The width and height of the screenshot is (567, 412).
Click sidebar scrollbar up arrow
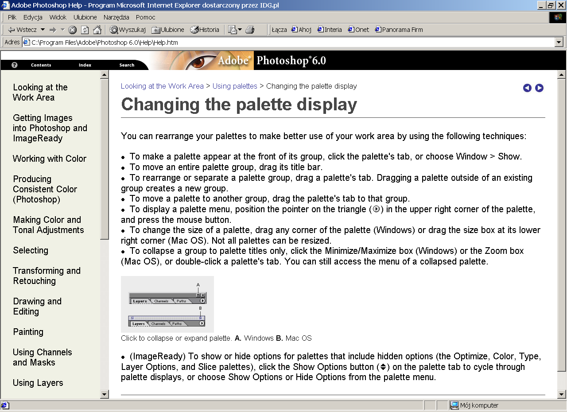[x=105, y=74]
